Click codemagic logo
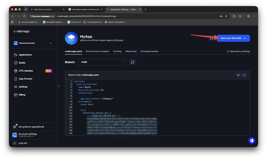 tap(22, 31)
